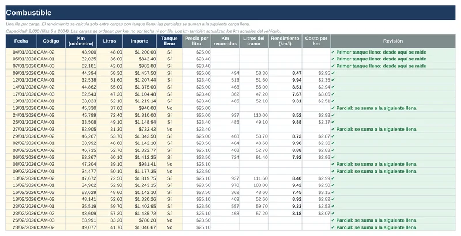Select the "Revisión" column header

click(x=393, y=41)
